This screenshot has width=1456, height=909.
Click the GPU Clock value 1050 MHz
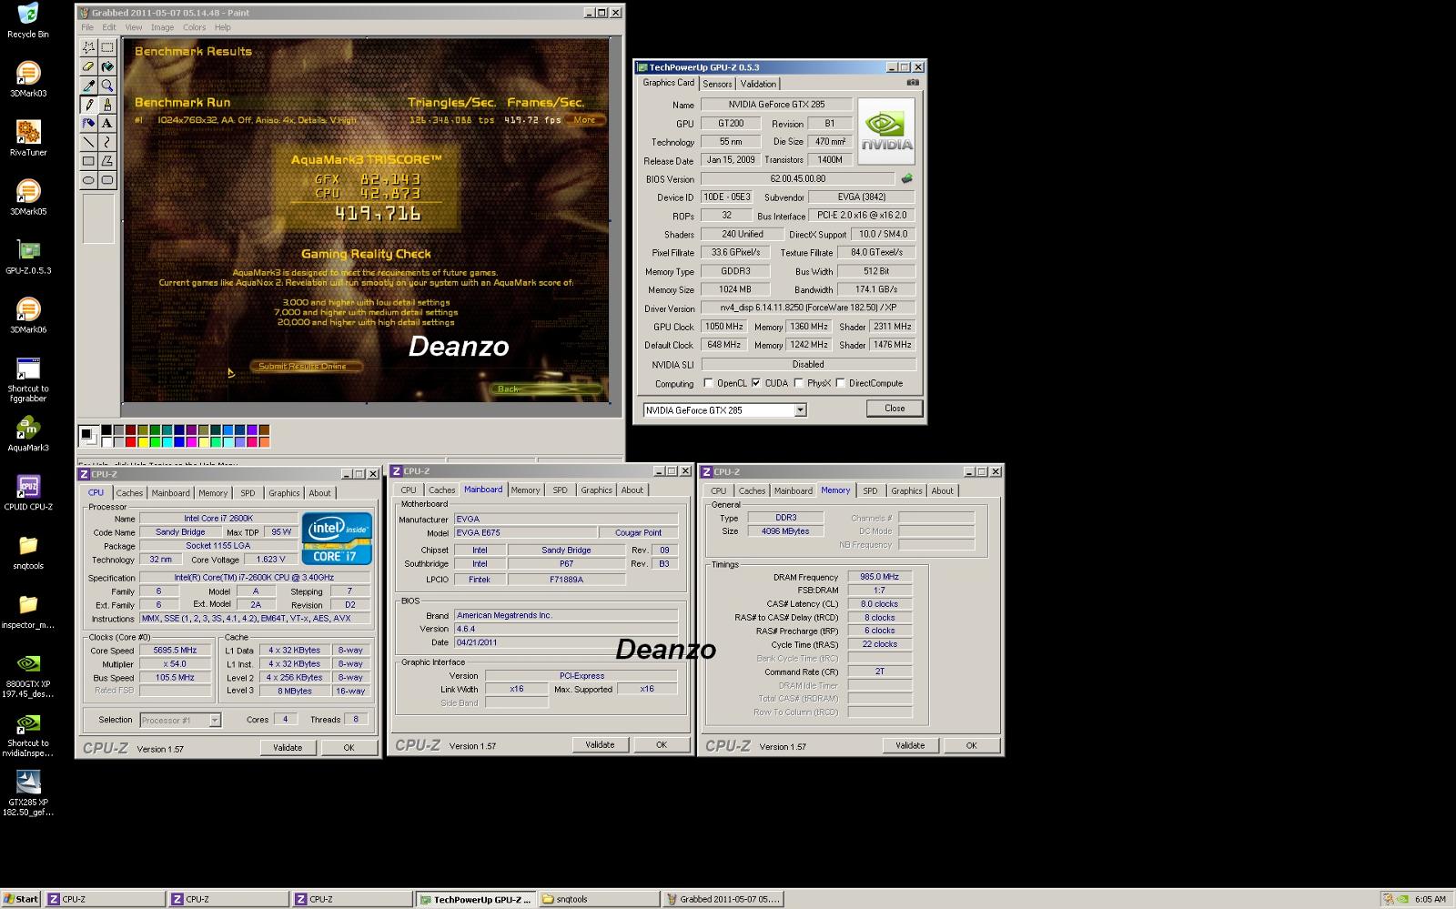coord(723,327)
